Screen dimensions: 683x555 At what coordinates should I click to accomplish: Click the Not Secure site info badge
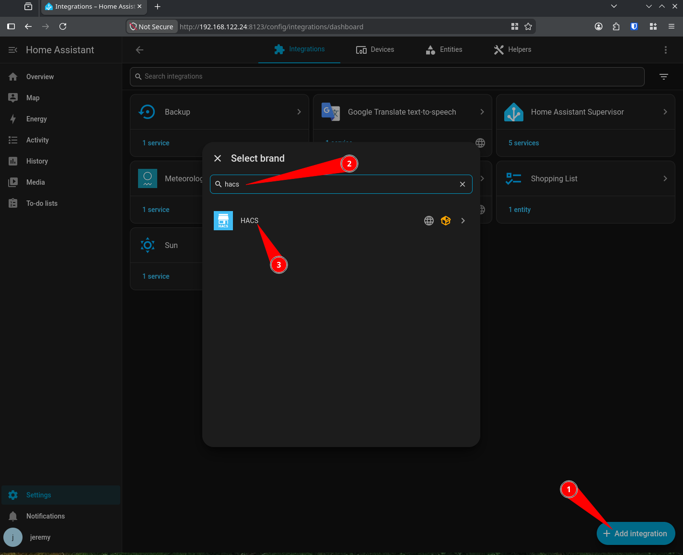click(152, 26)
